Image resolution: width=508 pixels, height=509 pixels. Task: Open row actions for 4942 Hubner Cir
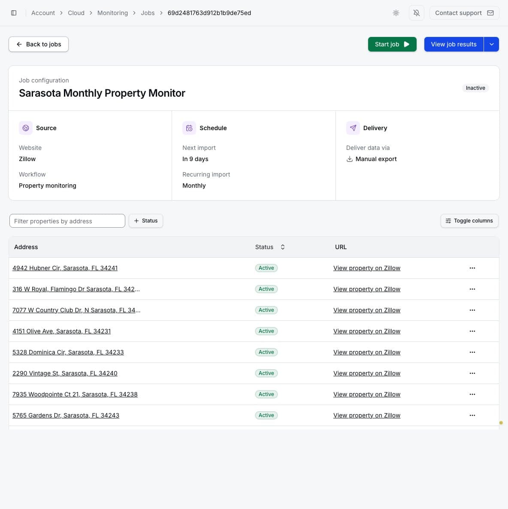[x=472, y=268]
